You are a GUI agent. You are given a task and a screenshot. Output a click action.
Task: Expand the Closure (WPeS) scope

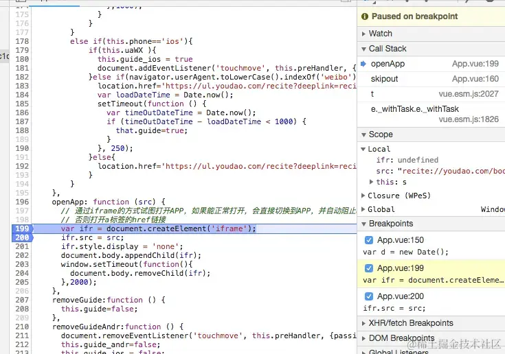[x=363, y=195]
